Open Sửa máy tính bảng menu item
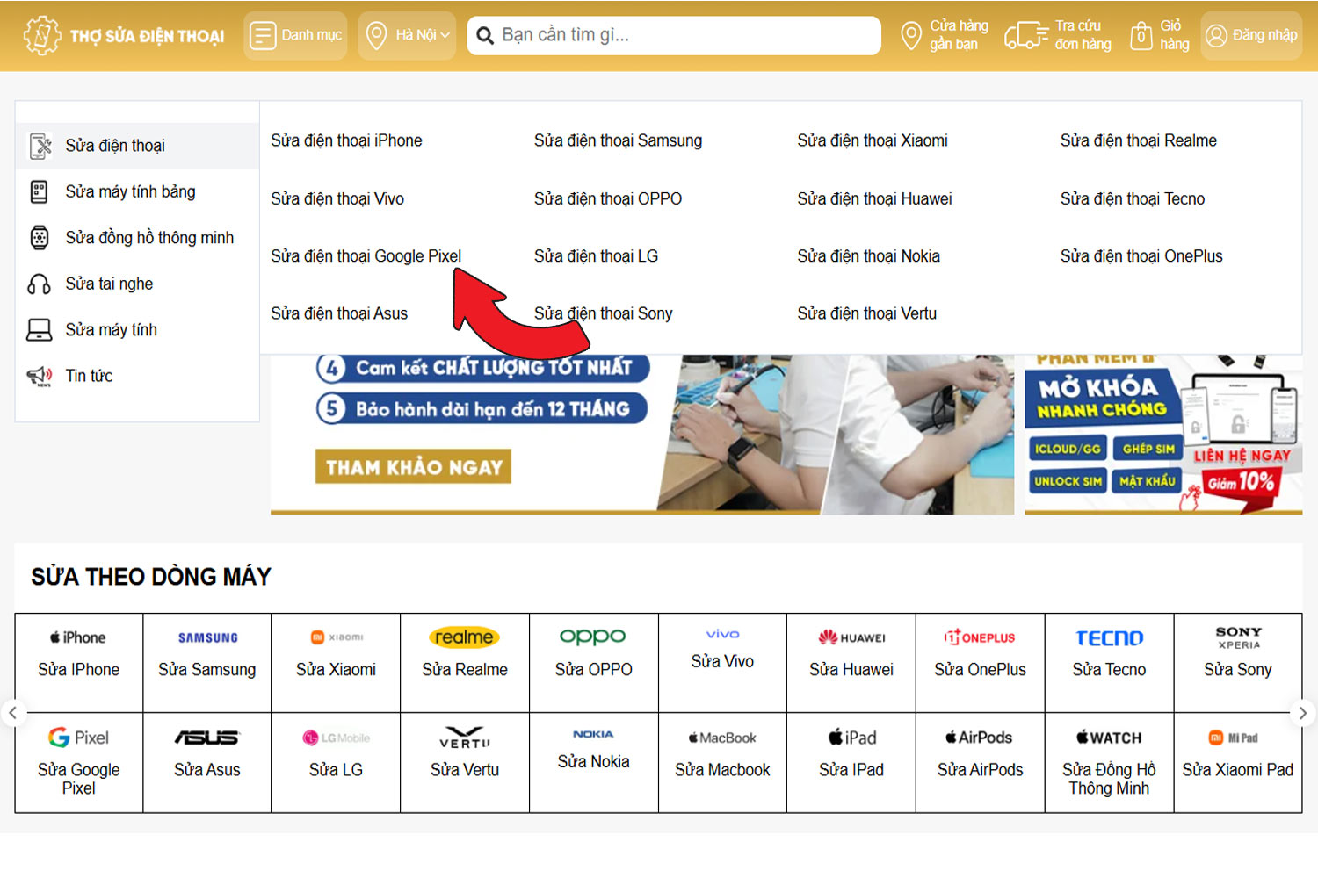Viewport: 1318px width, 878px height. tap(130, 191)
